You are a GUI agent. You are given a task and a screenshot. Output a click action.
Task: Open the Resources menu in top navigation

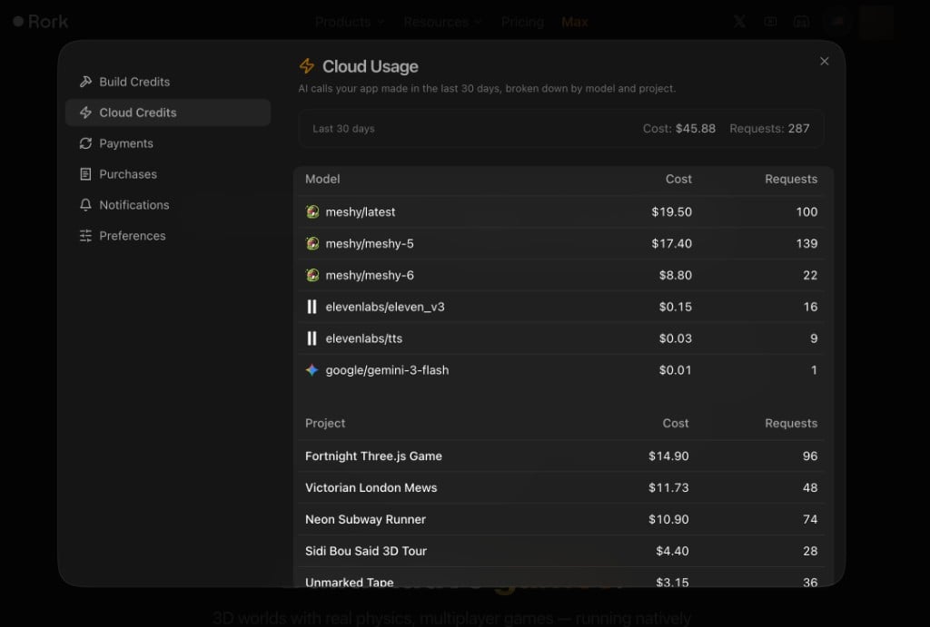442,22
